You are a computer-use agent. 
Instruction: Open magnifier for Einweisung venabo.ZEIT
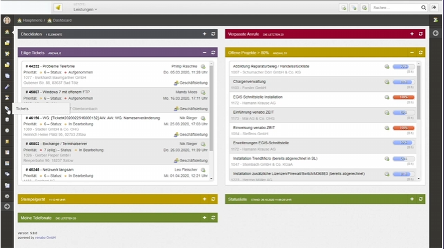click(x=387, y=128)
